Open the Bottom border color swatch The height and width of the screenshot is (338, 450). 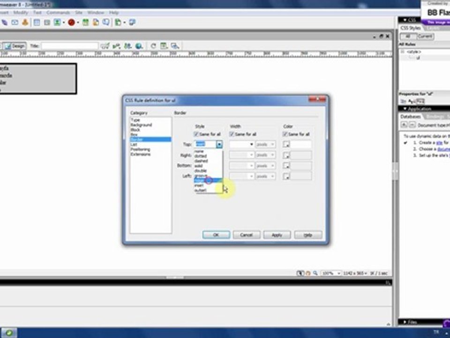(286, 166)
